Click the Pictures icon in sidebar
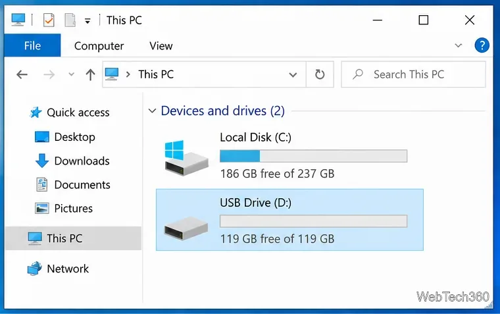The width and height of the screenshot is (500, 314). [41, 209]
